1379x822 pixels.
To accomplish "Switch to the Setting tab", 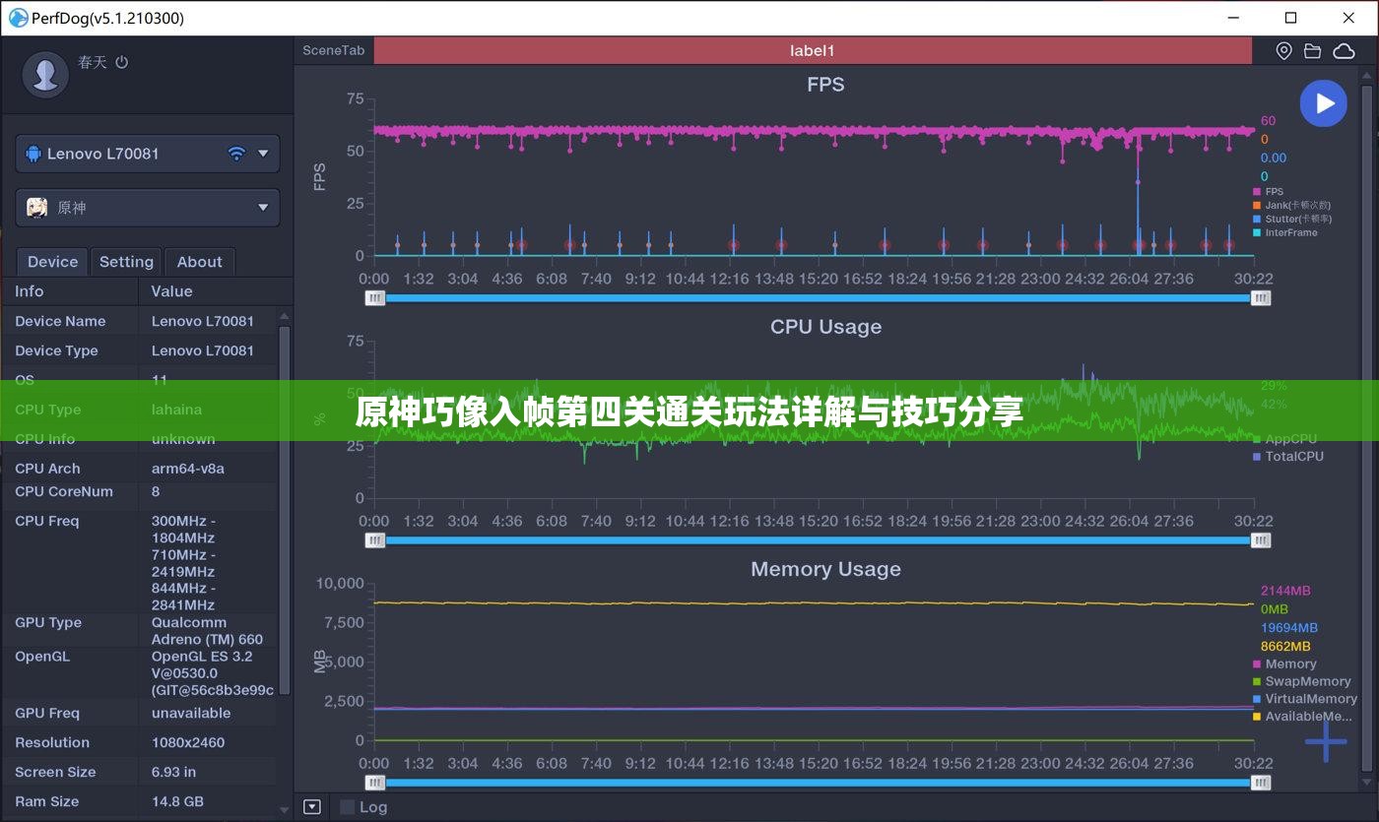I will (x=126, y=262).
